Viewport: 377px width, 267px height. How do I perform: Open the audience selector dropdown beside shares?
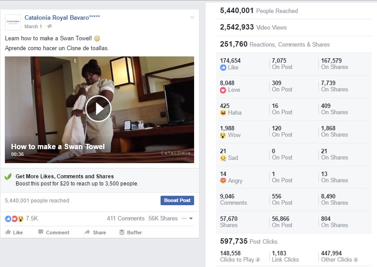pos(187,219)
